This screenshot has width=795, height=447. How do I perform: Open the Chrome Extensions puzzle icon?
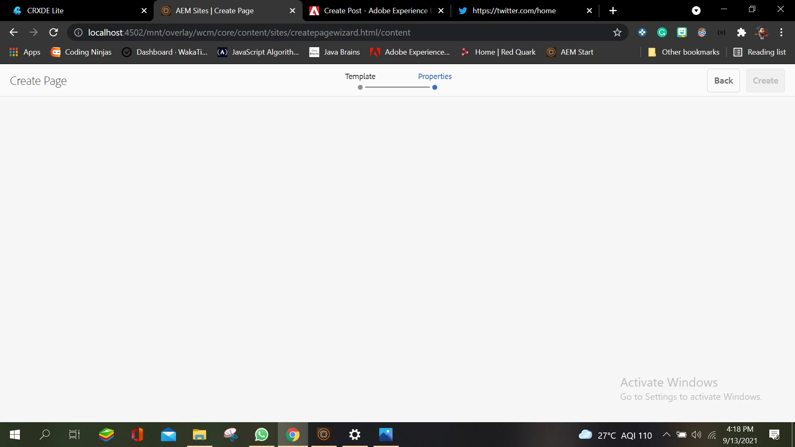(x=741, y=32)
